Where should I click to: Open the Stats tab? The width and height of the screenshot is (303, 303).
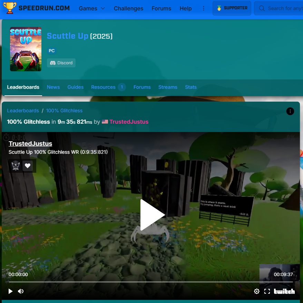191,87
